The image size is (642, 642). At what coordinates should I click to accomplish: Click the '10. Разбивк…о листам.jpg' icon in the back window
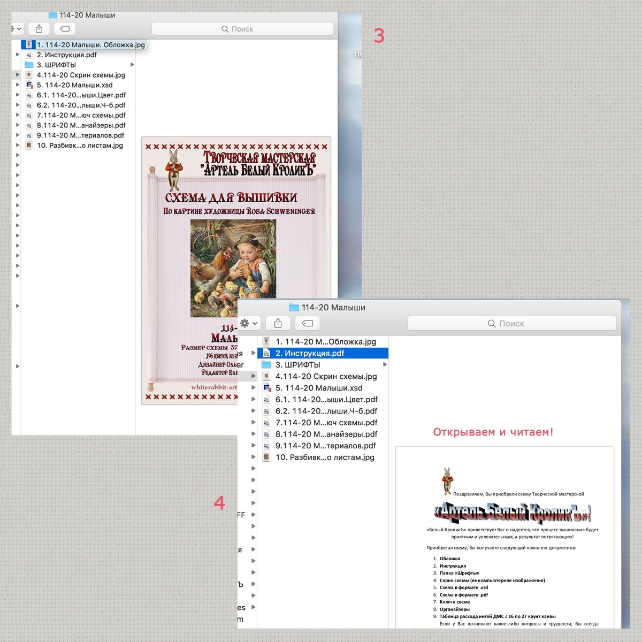(29, 146)
